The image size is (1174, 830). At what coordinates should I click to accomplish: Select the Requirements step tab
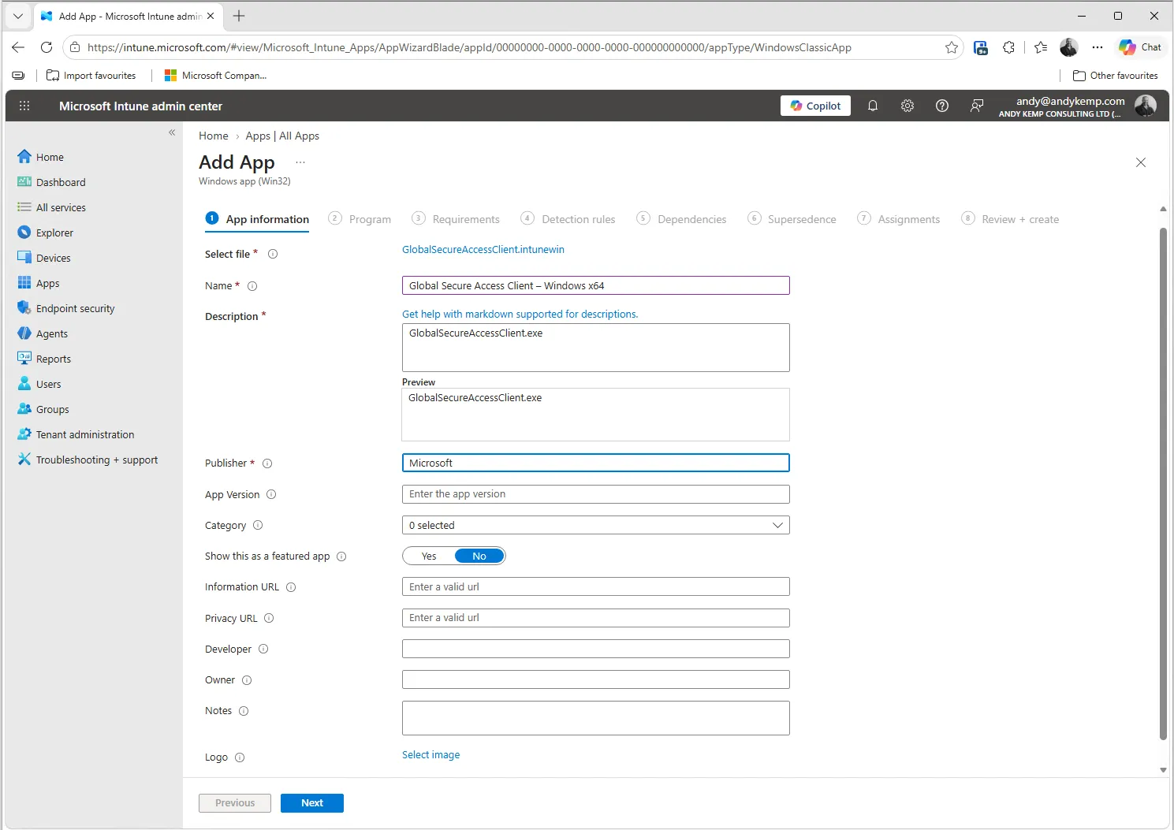(x=456, y=219)
